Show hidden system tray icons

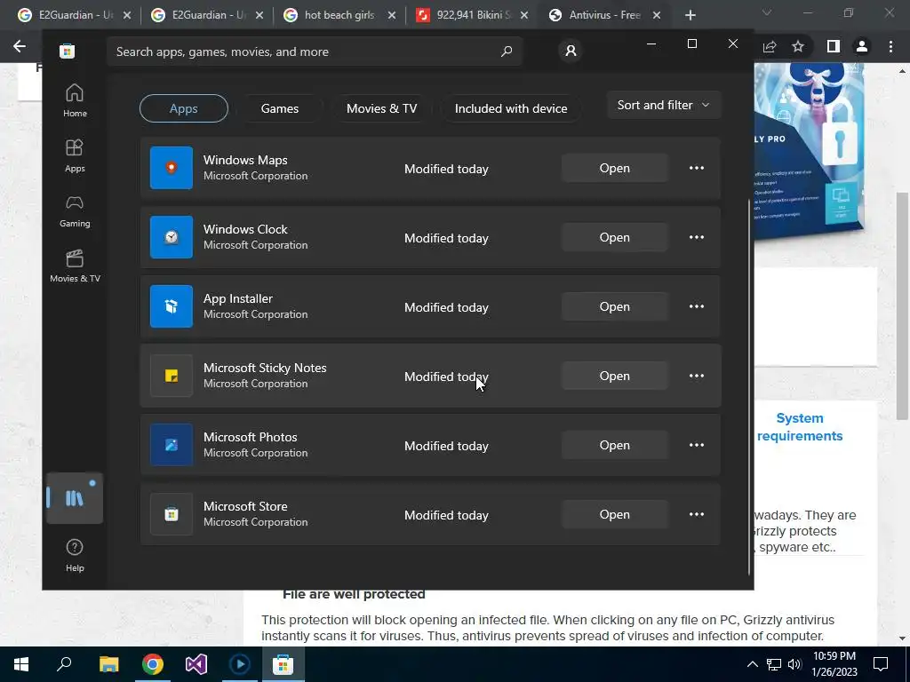752,664
